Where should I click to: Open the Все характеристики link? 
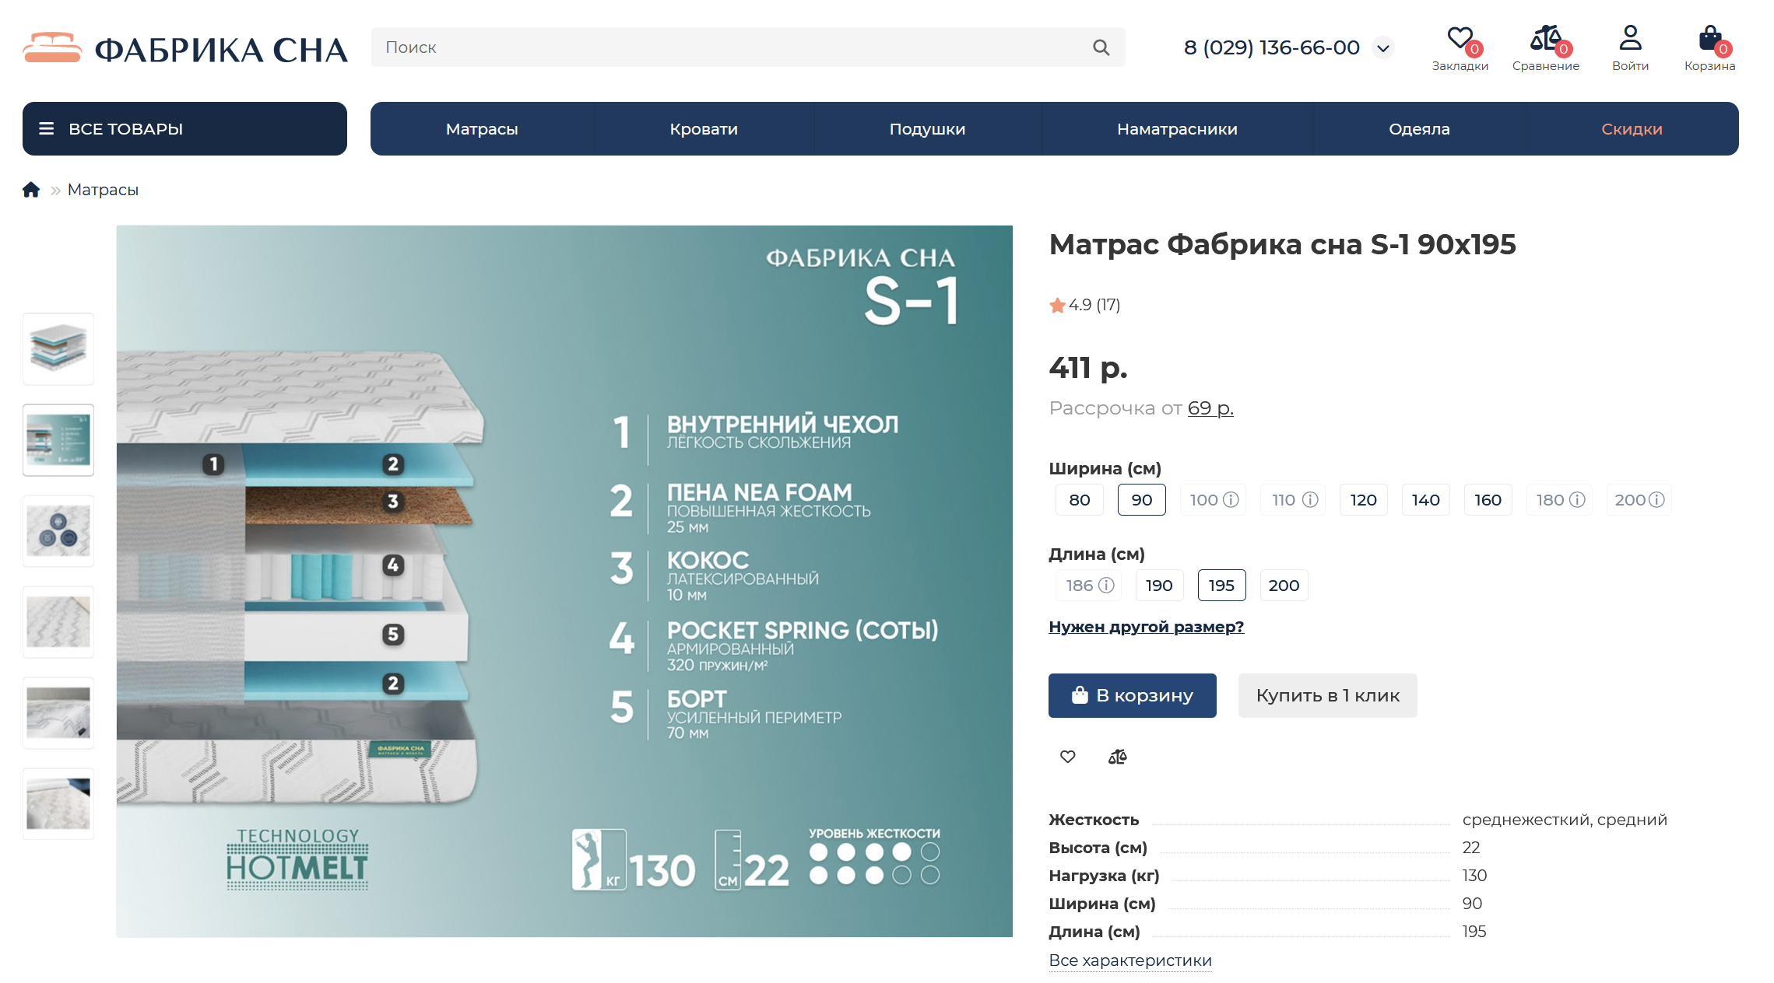1130,960
